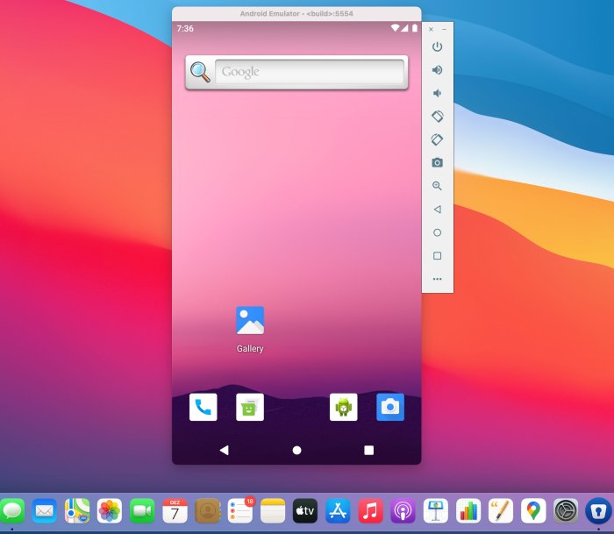
Task: Click the magnifying glass in the Google widget
Action: [200, 72]
